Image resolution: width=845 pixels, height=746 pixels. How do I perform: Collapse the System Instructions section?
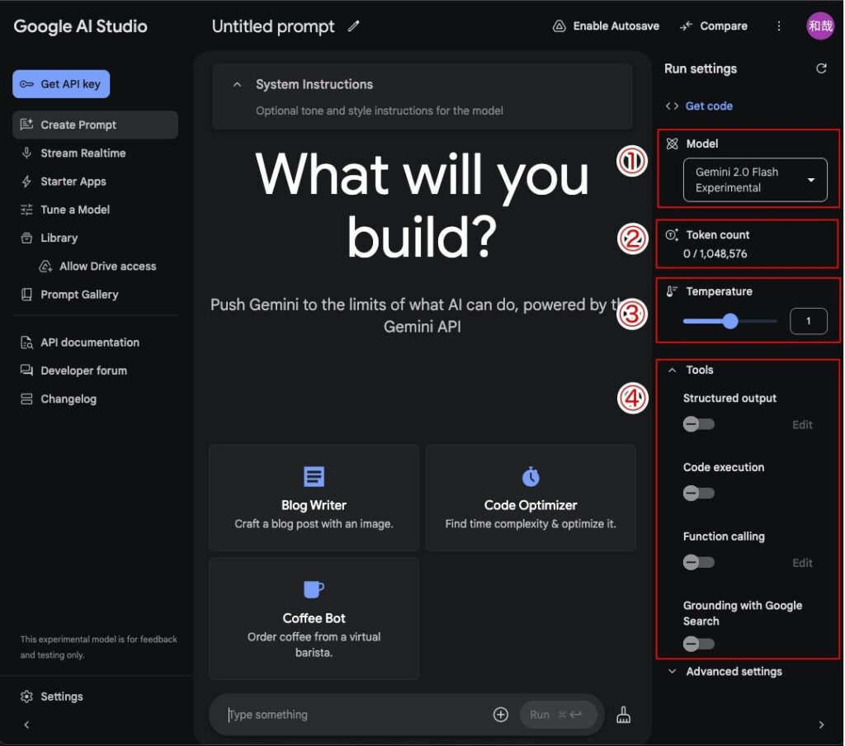[237, 85]
